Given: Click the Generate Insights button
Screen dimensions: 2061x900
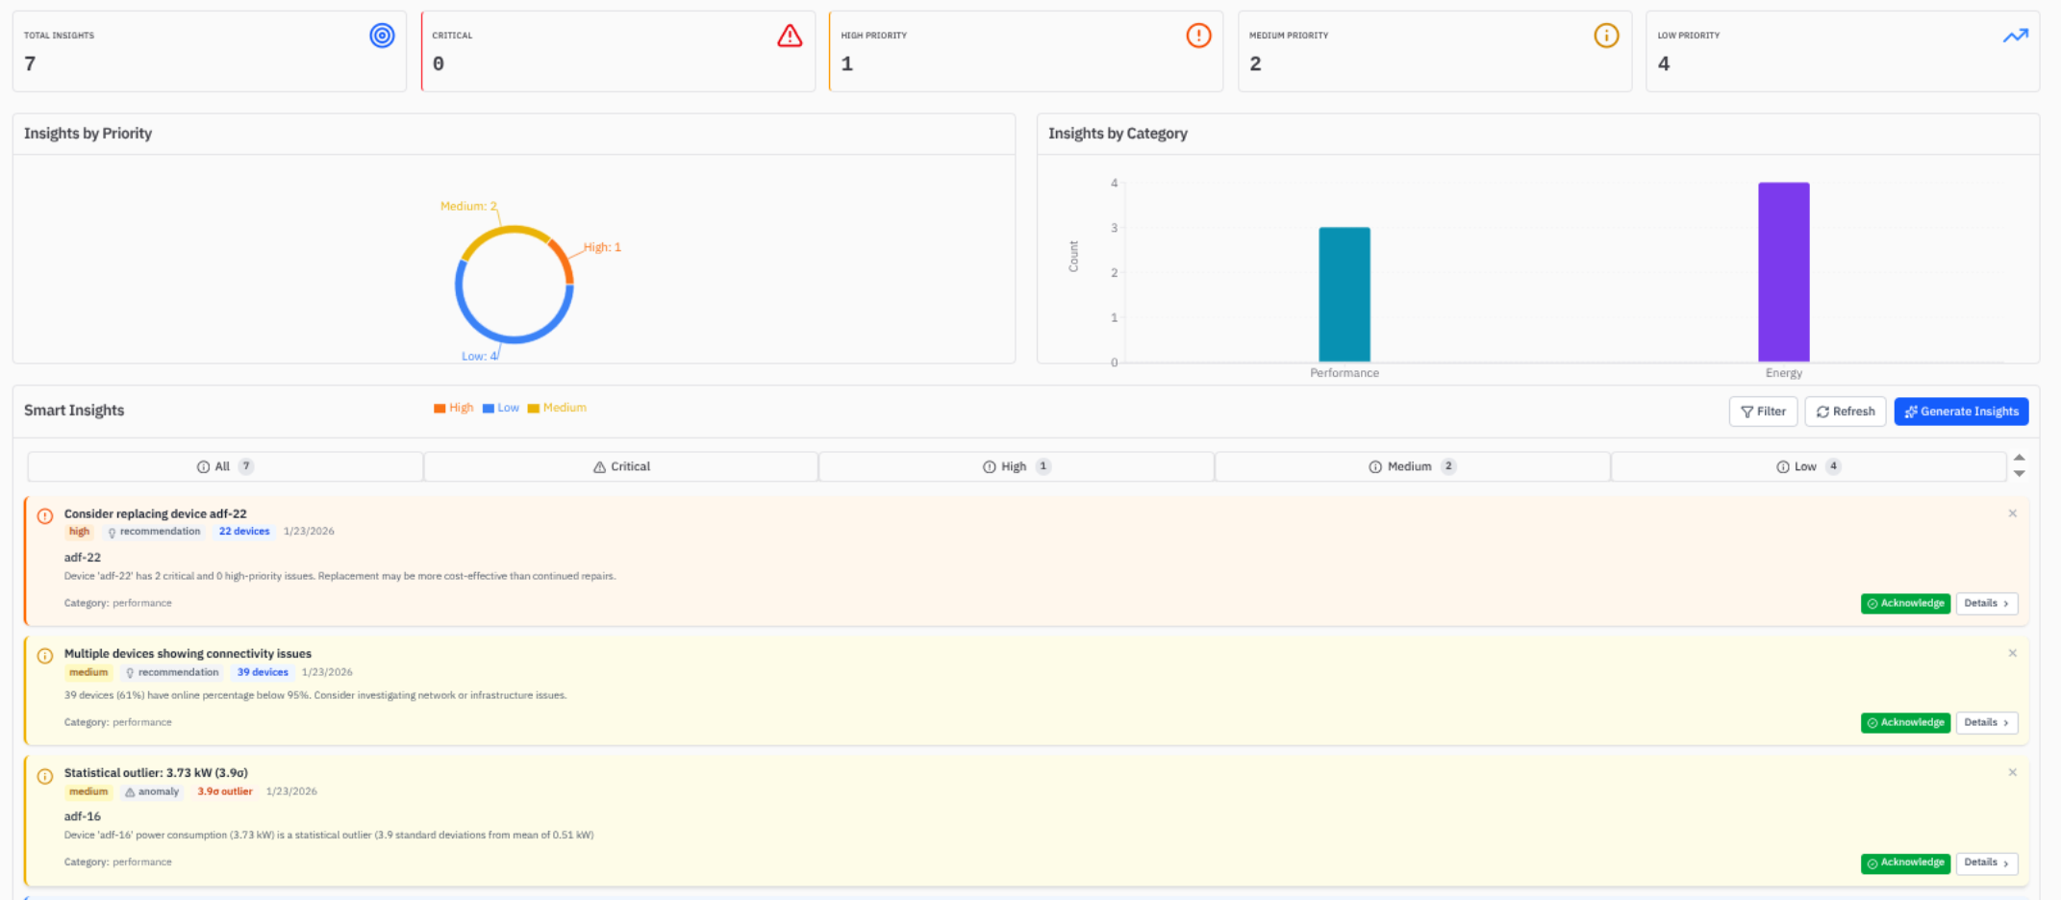Looking at the screenshot, I should 1961,412.
